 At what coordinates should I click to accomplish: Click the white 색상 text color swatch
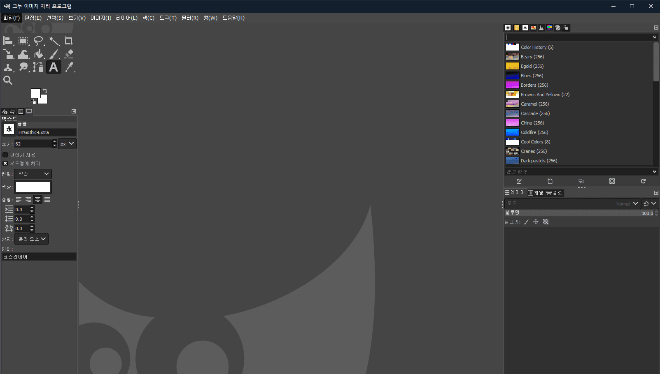point(33,187)
